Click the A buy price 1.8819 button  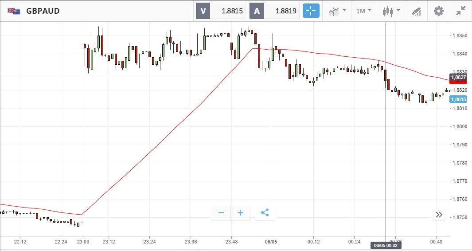click(274, 11)
